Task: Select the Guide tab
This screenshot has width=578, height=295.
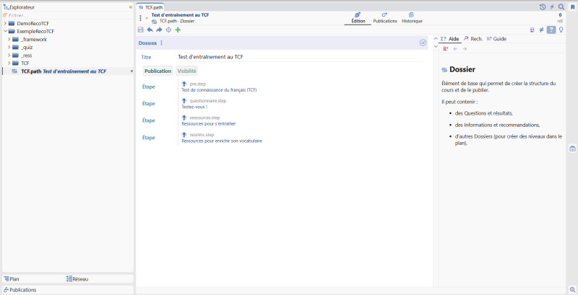Action: tap(496, 39)
